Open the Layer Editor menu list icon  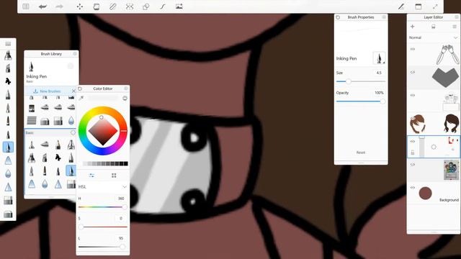point(455,27)
